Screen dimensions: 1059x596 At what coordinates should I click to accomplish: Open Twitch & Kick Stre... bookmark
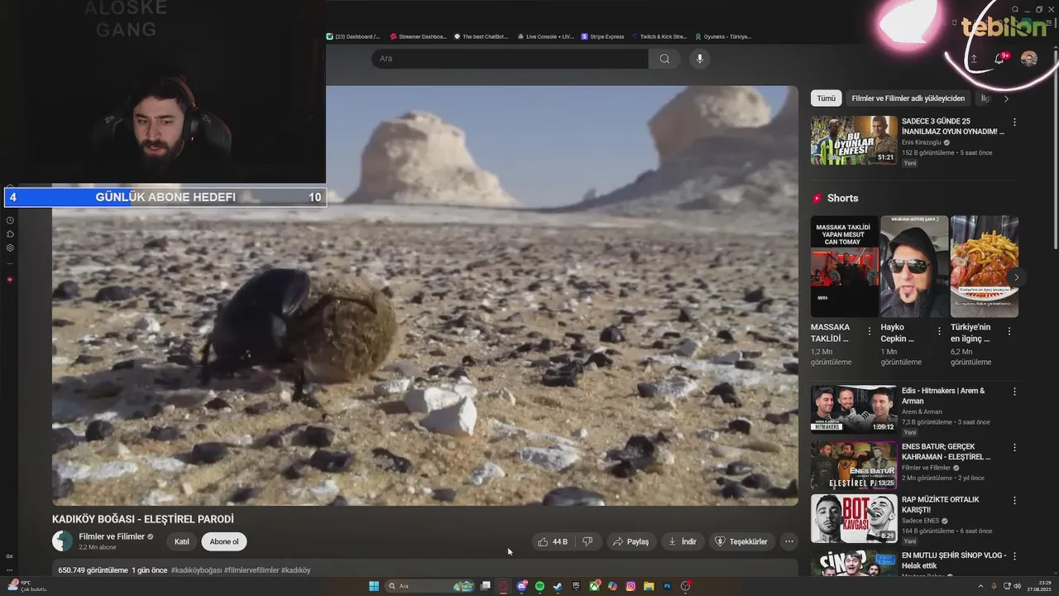pos(659,36)
